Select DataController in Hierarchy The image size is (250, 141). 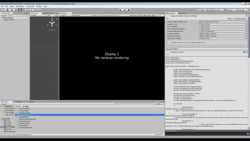(9, 20)
